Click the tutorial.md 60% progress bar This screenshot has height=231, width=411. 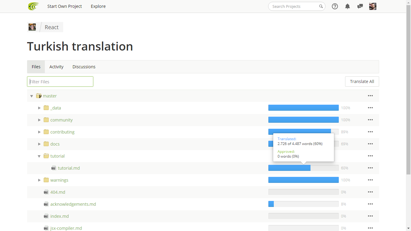point(304,168)
